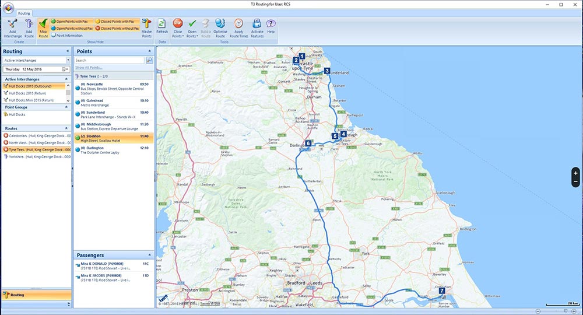
Task: Select passenger Miss K DONALD
Action: click(114, 266)
